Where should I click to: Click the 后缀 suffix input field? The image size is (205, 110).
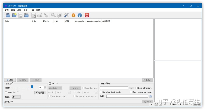click(x=127, y=96)
